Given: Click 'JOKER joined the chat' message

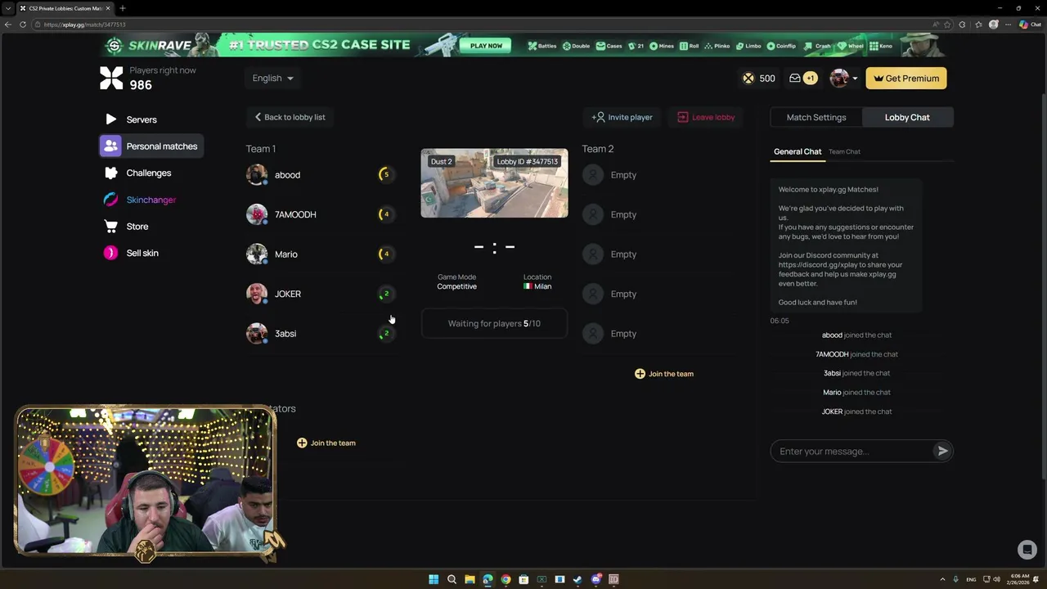Looking at the screenshot, I should tap(856, 411).
